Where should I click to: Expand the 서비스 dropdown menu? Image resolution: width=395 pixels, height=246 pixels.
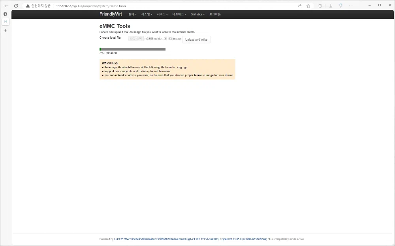pos(162,14)
